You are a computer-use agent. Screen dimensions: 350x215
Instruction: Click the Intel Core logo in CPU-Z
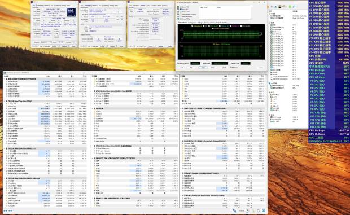71,12
